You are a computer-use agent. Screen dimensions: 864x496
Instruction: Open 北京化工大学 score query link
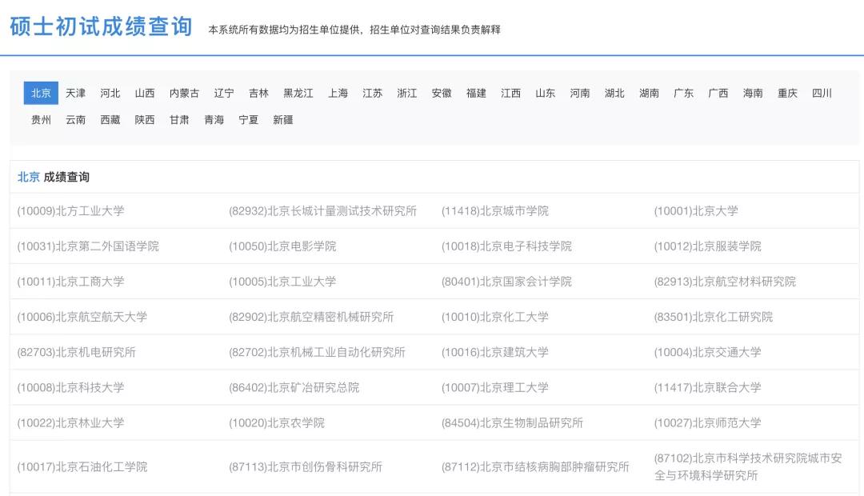coord(494,317)
